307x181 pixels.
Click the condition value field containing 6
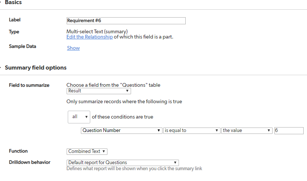click(289, 131)
